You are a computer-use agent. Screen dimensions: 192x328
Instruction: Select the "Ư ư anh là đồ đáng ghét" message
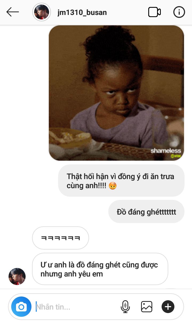100,269
